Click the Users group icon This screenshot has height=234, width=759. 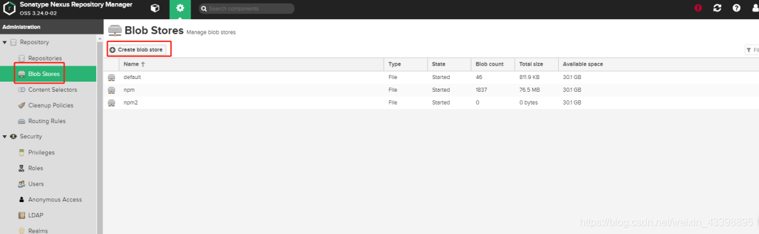click(21, 184)
